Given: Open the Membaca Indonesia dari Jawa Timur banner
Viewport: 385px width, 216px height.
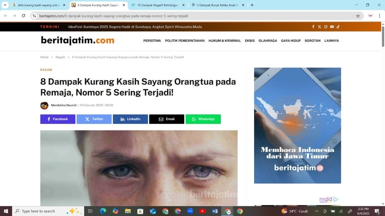Looking at the screenshot, I should (297, 125).
